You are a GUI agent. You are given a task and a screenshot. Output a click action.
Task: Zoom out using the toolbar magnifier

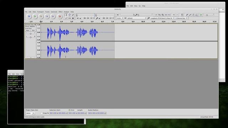[190, 15]
